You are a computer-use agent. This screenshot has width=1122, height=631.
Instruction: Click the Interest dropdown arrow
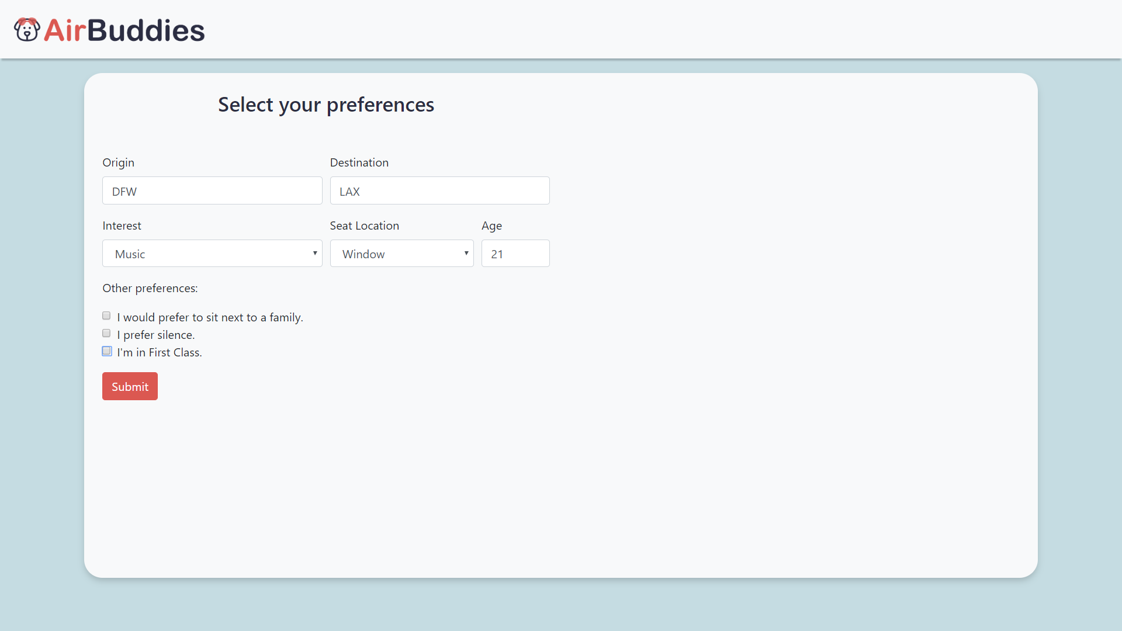coord(315,254)
